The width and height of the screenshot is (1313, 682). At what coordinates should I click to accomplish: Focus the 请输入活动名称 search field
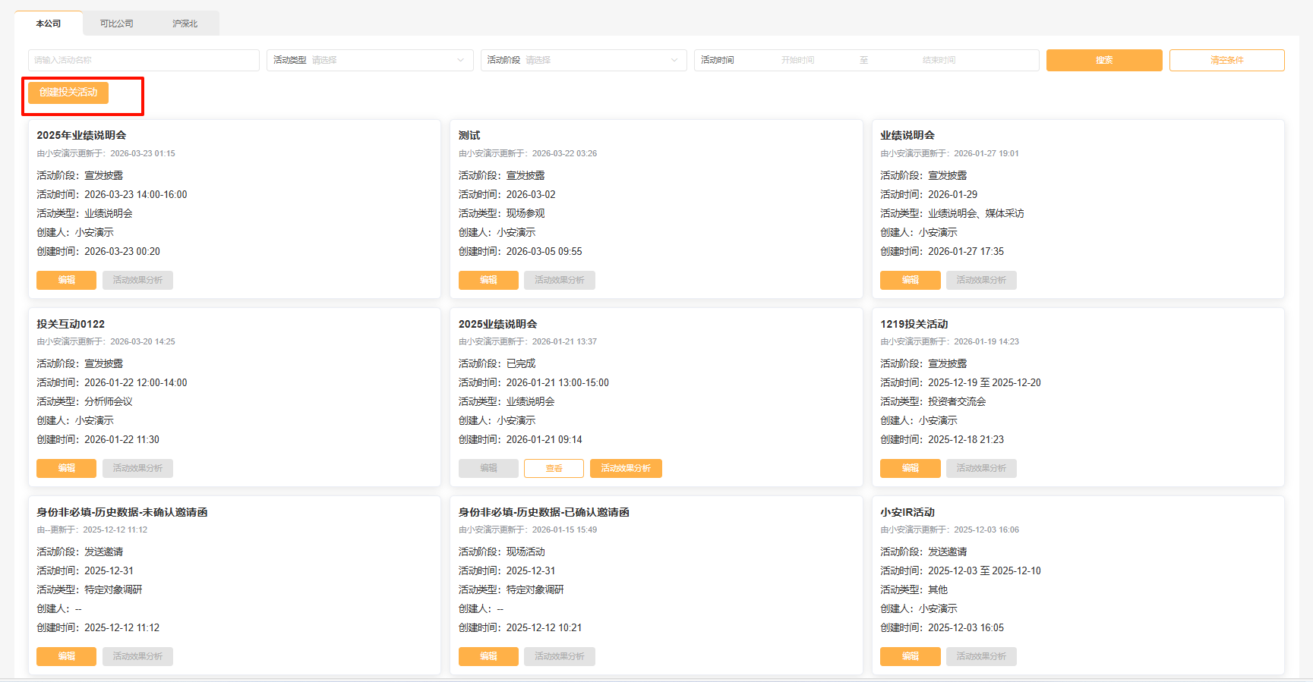point(144,60)
